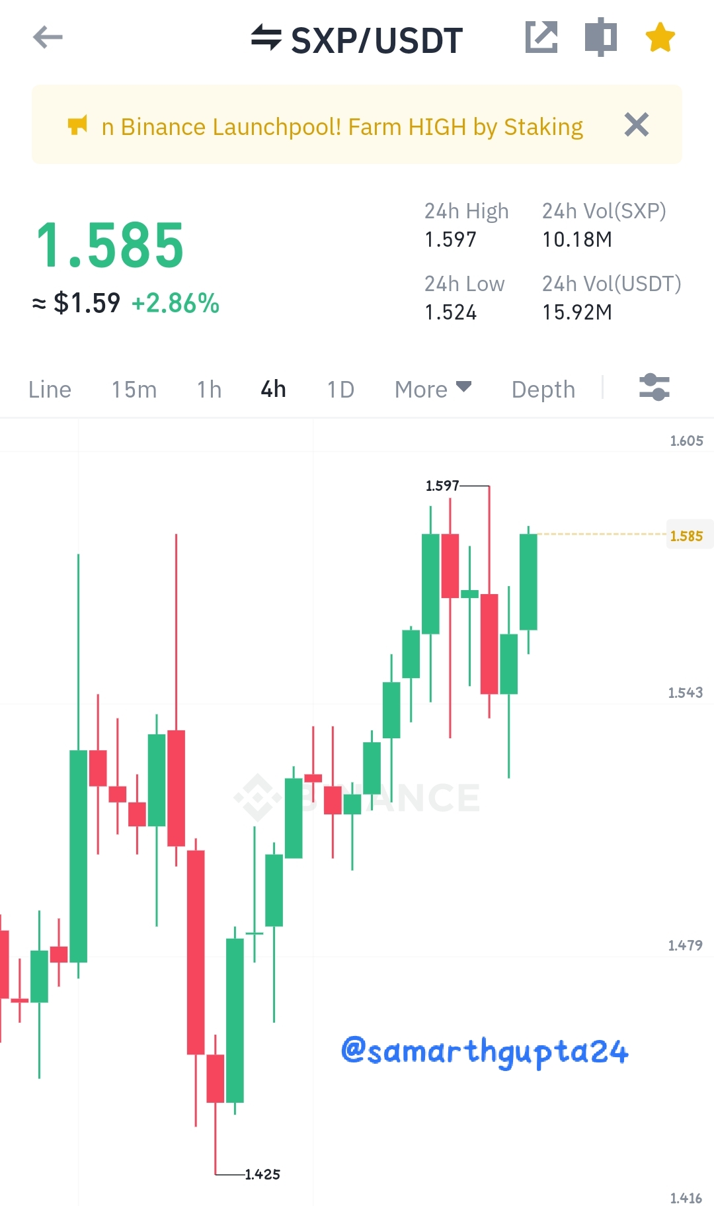Select the 1h interval
The height and width of the screenshot is (1206, 714).
pos(210,389)
